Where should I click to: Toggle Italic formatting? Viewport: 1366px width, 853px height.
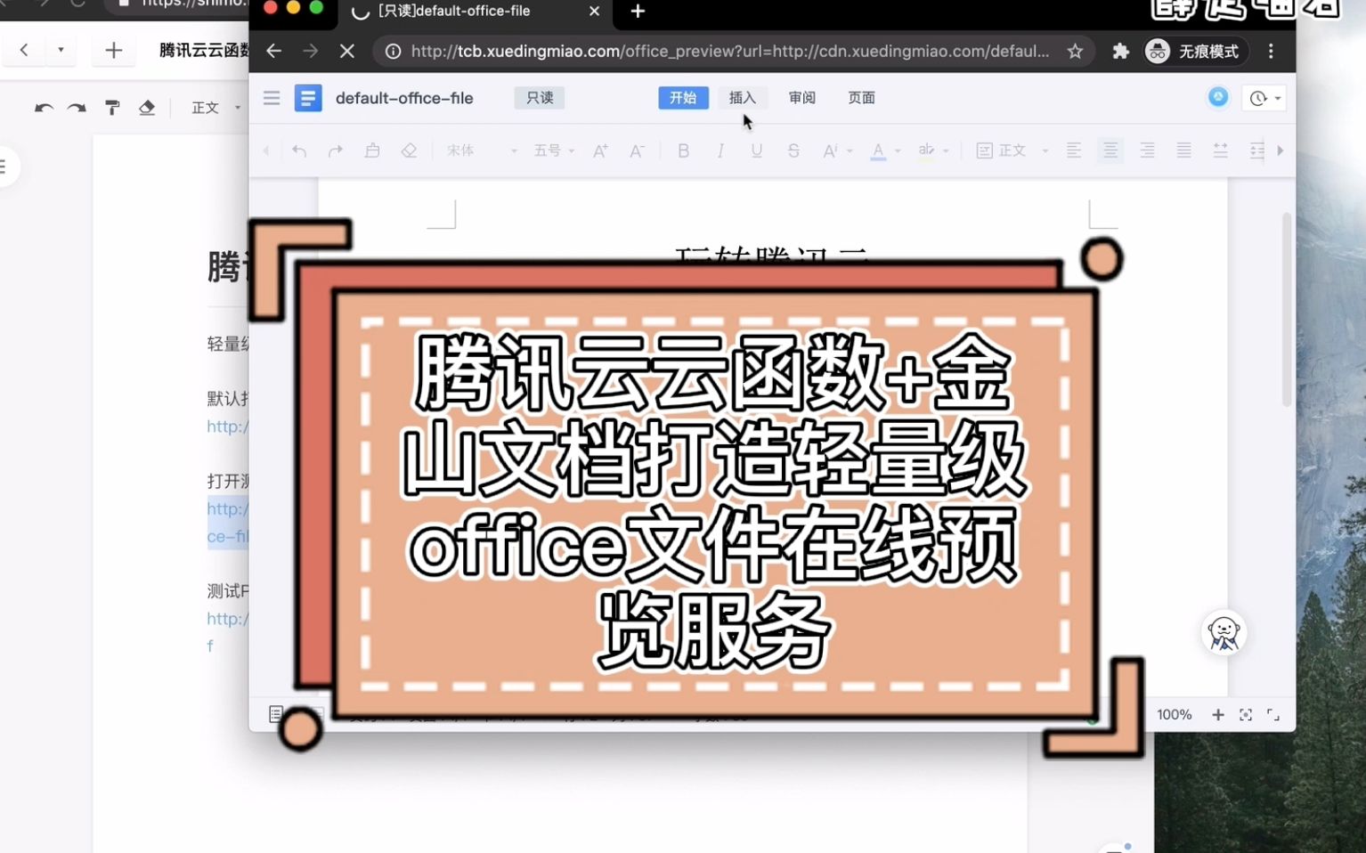(720, 151)
